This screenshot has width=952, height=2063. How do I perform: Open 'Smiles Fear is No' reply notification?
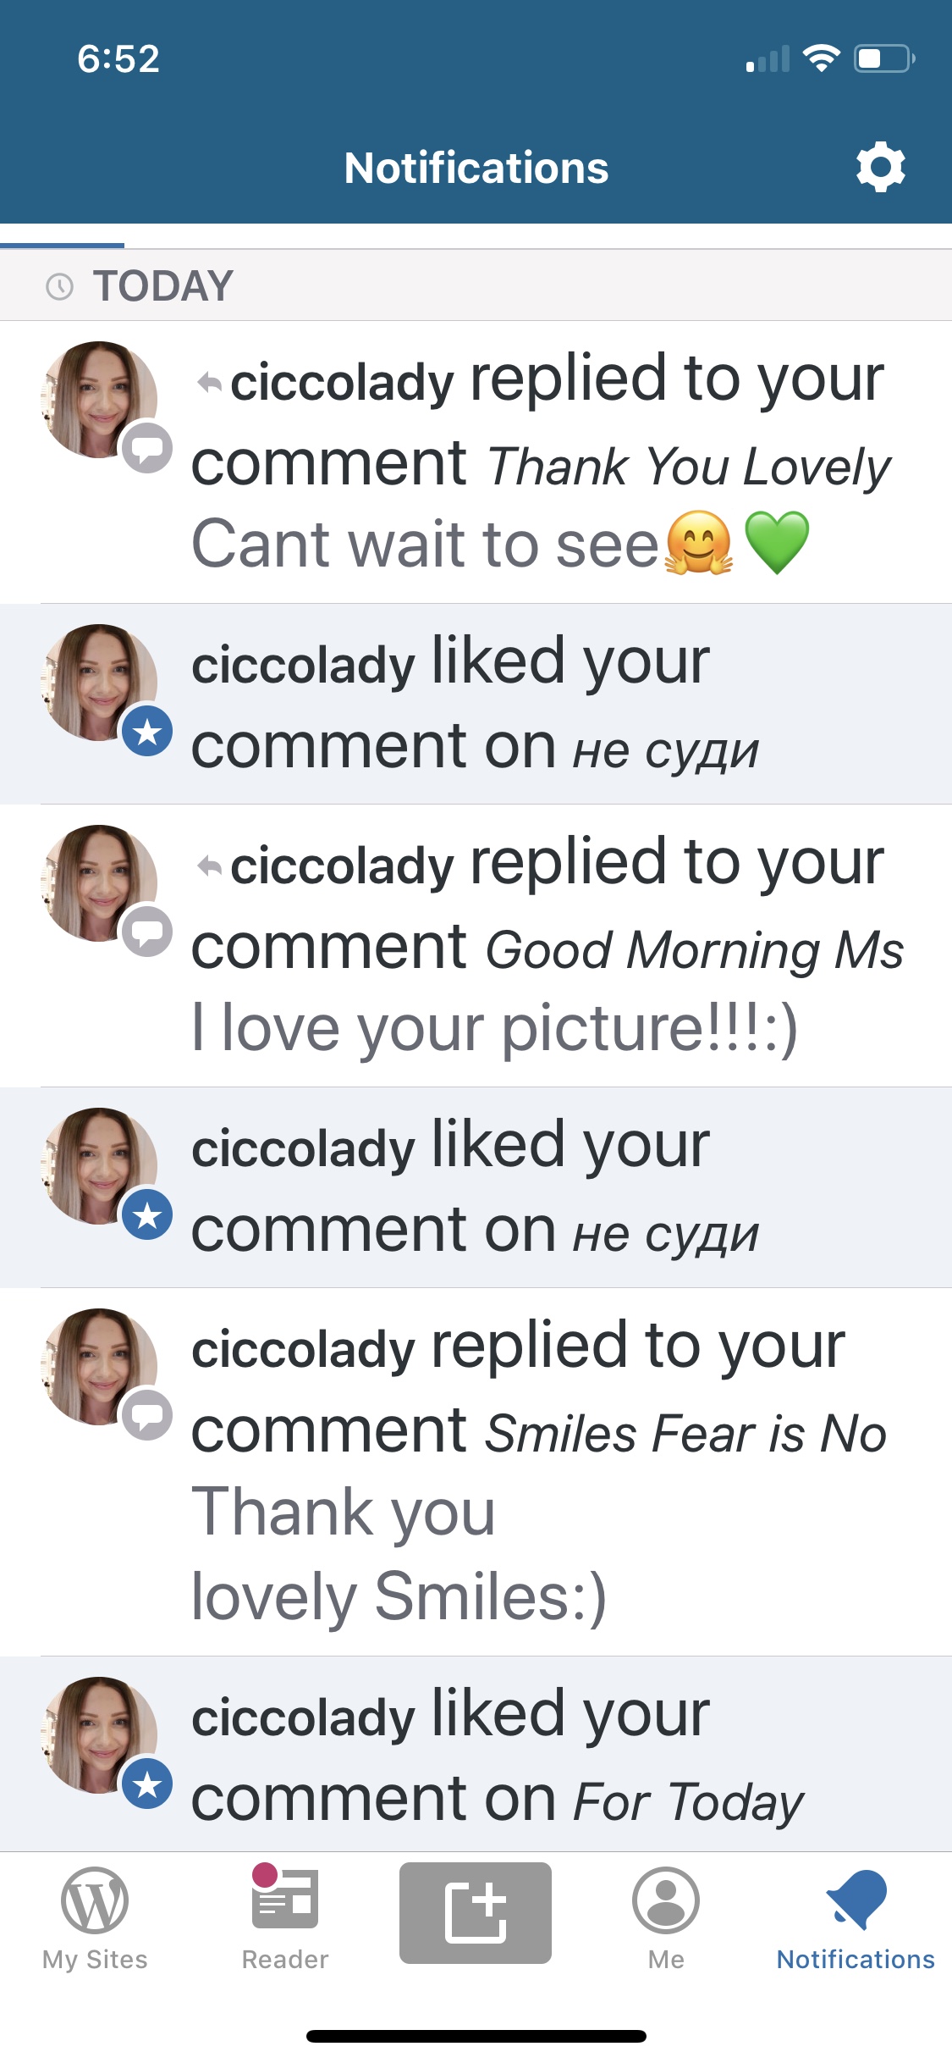(476, 1472)
